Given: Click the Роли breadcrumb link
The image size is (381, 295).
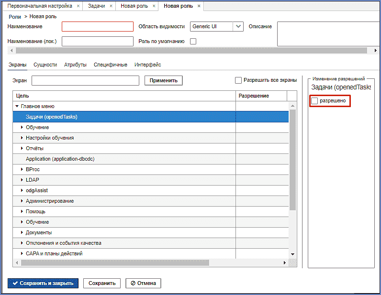Looking at the screenshot, I should [x=15, y=17].
